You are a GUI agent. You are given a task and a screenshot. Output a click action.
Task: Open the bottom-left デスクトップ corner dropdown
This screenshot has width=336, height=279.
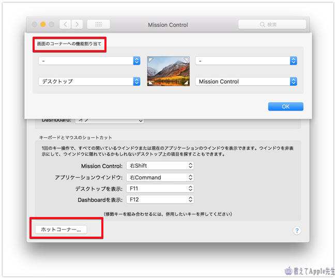point(89,81)
